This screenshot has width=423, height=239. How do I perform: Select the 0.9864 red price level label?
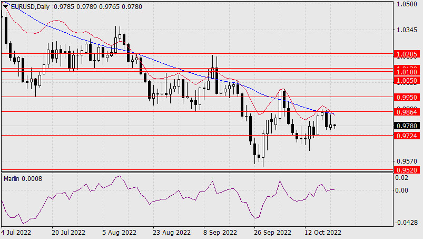point(407,112)
